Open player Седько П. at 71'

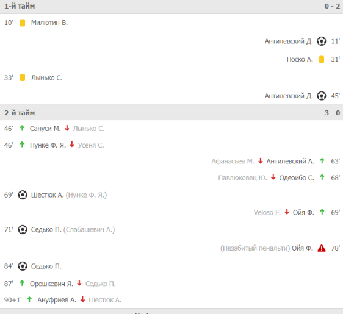pos(46,230)
